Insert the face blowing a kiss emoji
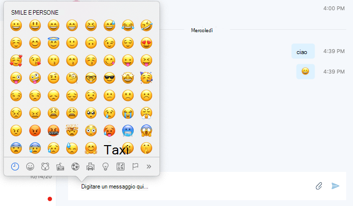This screenshot has height=206, width=353. pos(35,60)
